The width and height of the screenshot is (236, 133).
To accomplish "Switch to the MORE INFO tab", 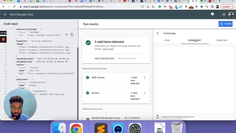I will point(222,40).
